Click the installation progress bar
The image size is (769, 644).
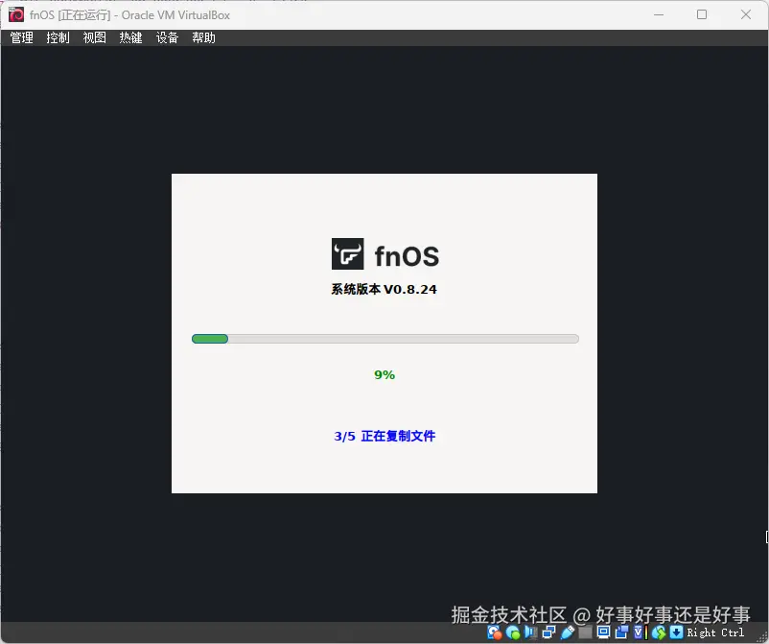tap(385, 339)
